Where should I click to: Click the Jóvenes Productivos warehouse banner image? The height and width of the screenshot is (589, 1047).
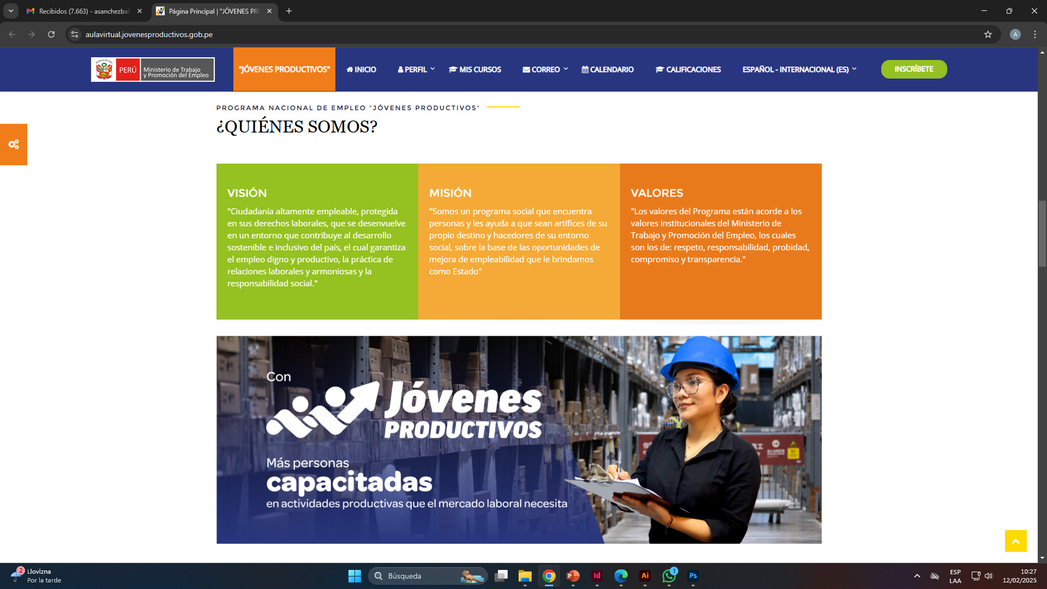point(519,440)
